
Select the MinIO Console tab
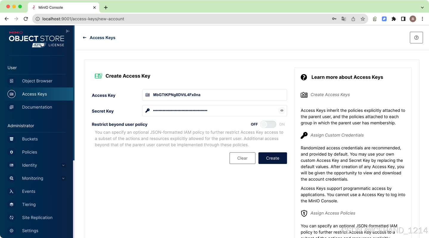coord(64,7)
